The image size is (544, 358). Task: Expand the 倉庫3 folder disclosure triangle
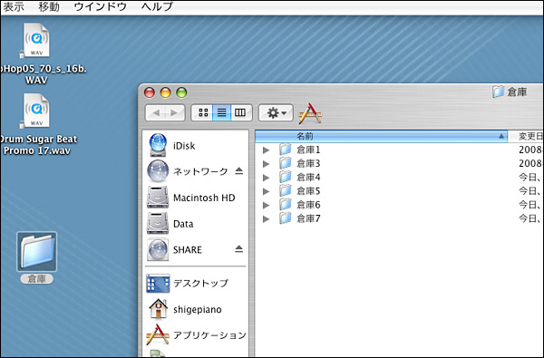(x=266, y=164)
